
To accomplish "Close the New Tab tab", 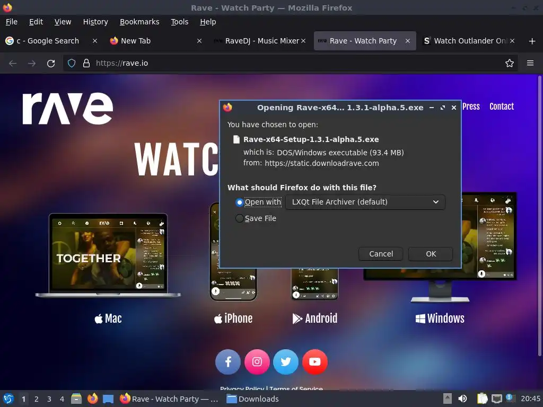I will click(x=199, y=41).
